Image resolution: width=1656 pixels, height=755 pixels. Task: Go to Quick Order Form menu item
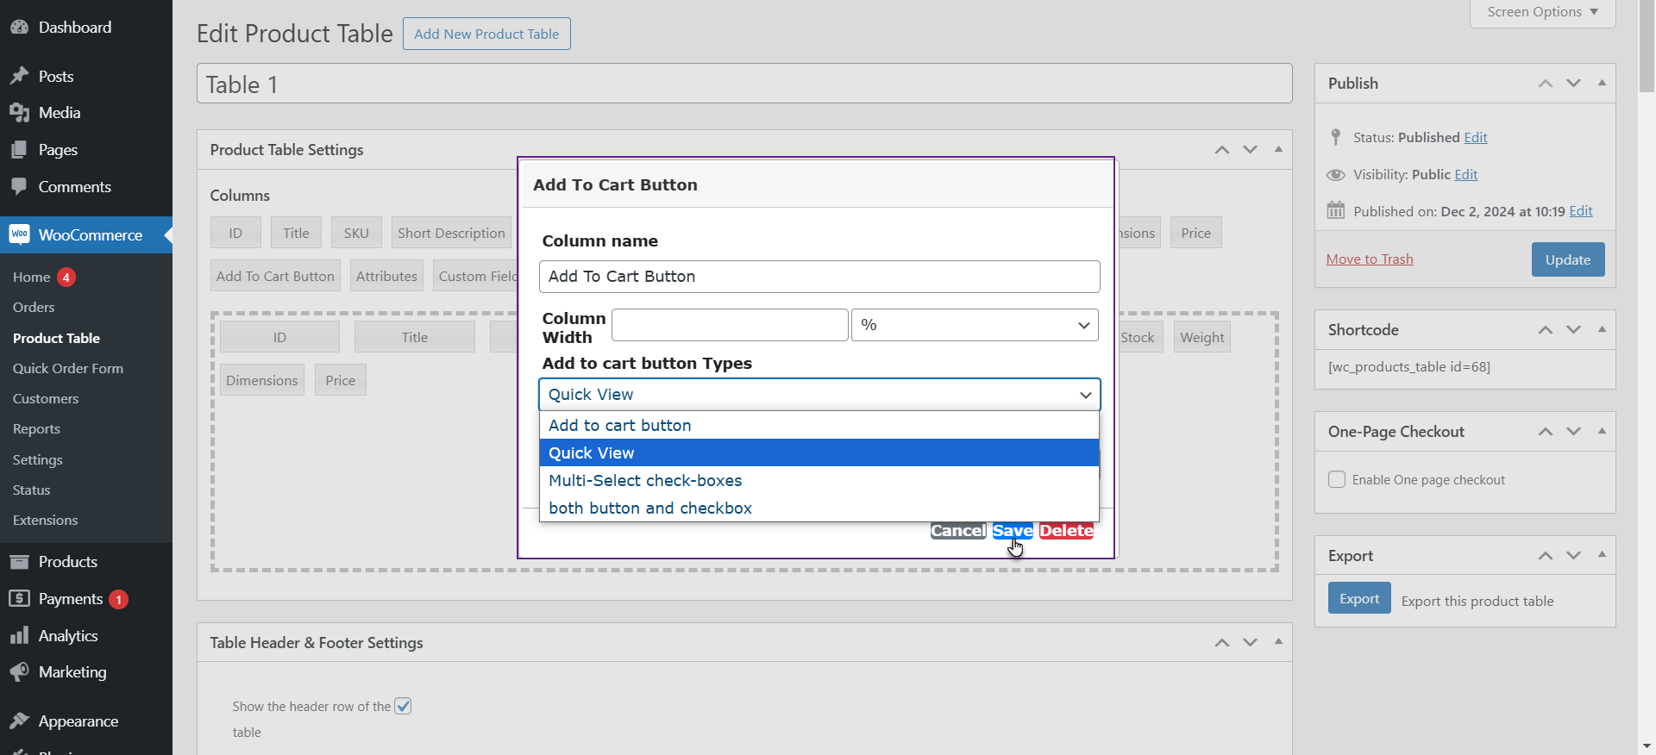(68, 368)
